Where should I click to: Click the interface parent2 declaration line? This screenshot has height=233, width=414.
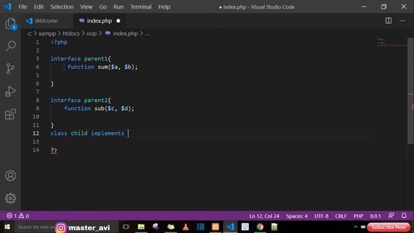click(81, 100)
